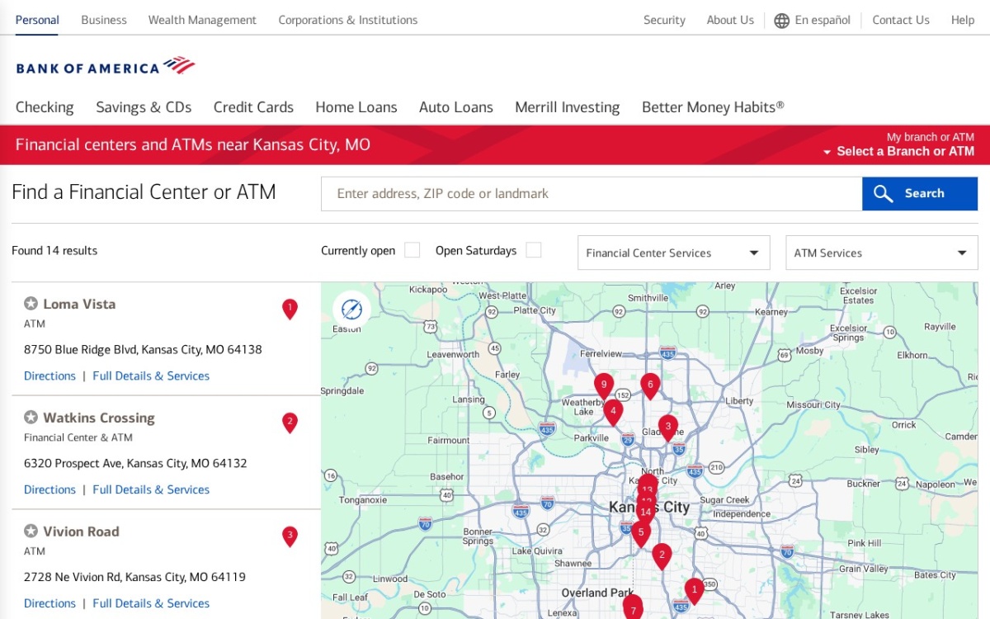Click the blue Search button
Screen dimensions: 990x619
[920, 194]
